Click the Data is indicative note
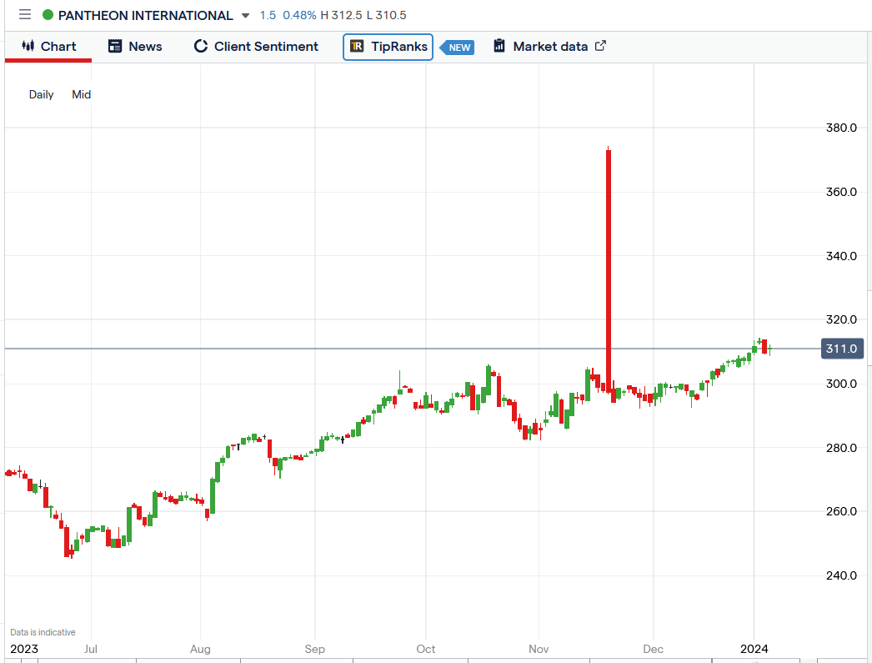Image resolution: width=872 pixels, height=663 pixels. coord(43,632)
